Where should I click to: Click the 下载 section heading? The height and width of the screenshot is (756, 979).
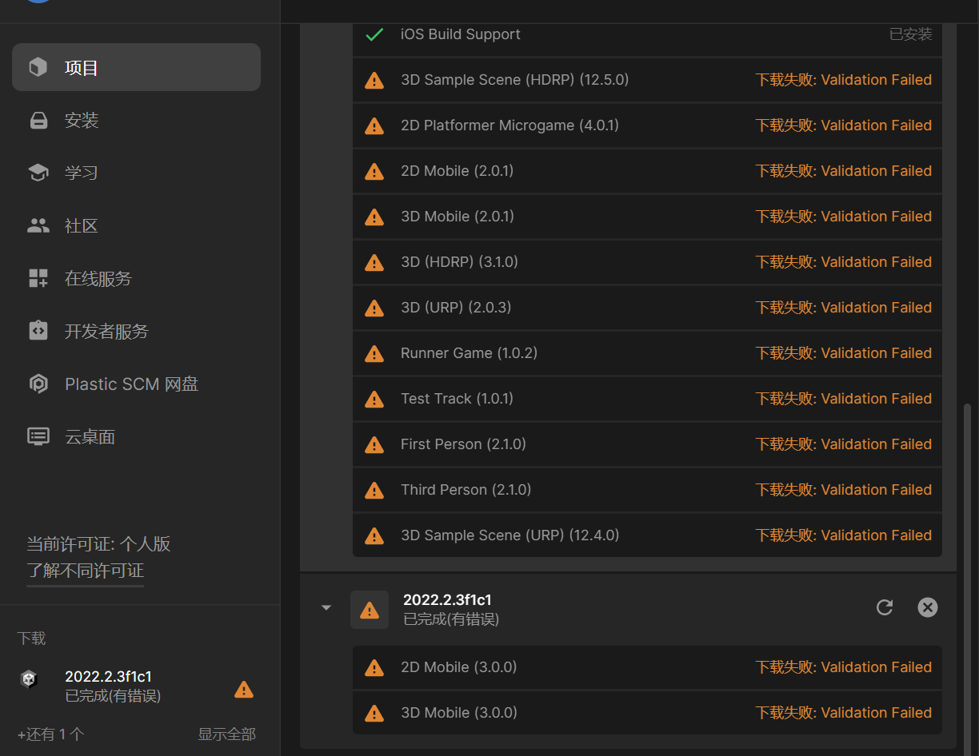pyautogui.click(x=32, y=638)
